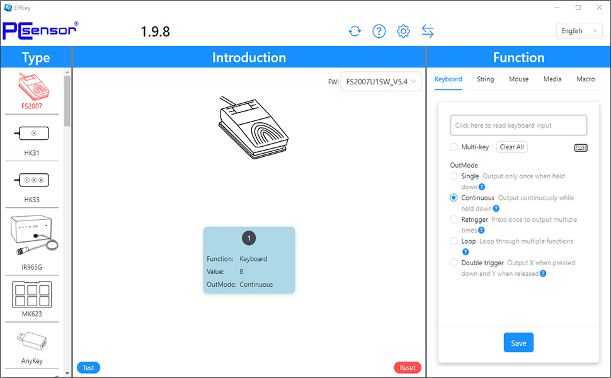The height and width of the screenshot is (378, 611).
Task: Switch to the Macro tab
Action: [585, 79]
